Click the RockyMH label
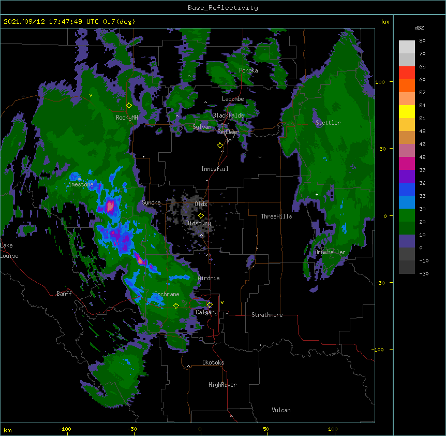446x436 pixels. coord(127,118)
